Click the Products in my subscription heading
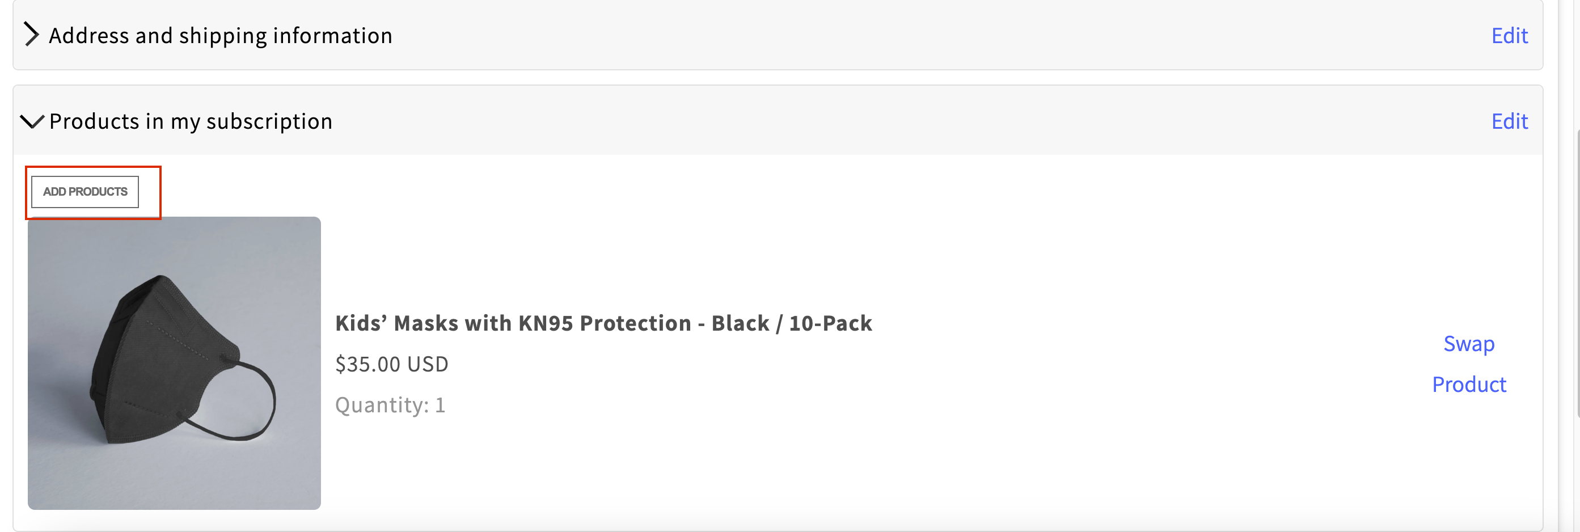 pyautogui.click(x=191, y=121)
